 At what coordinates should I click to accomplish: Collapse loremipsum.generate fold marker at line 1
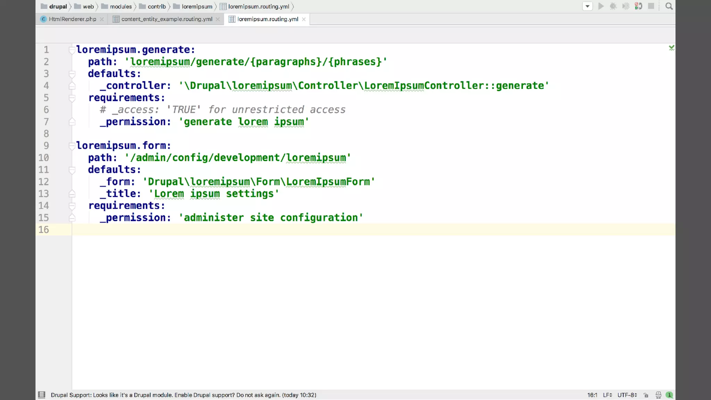point(72,50)
